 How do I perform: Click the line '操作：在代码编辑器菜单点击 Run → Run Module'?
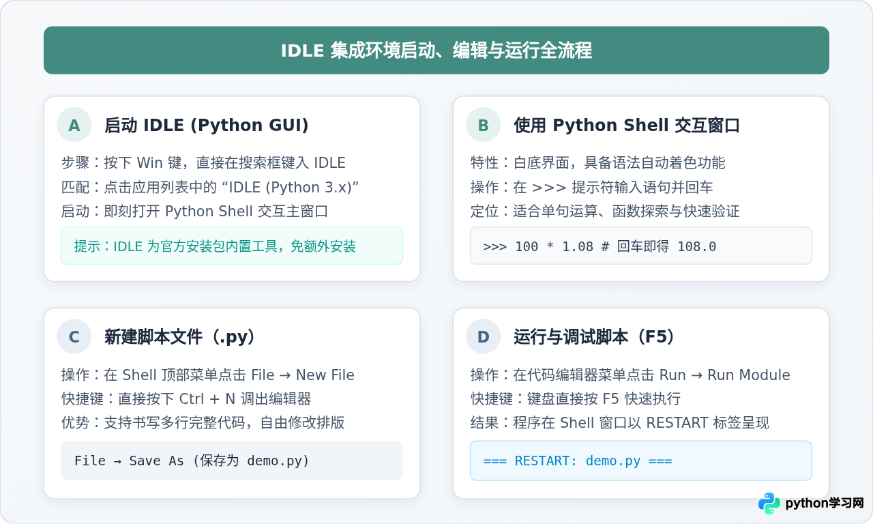pyautogui.click(x=630, y=375)
